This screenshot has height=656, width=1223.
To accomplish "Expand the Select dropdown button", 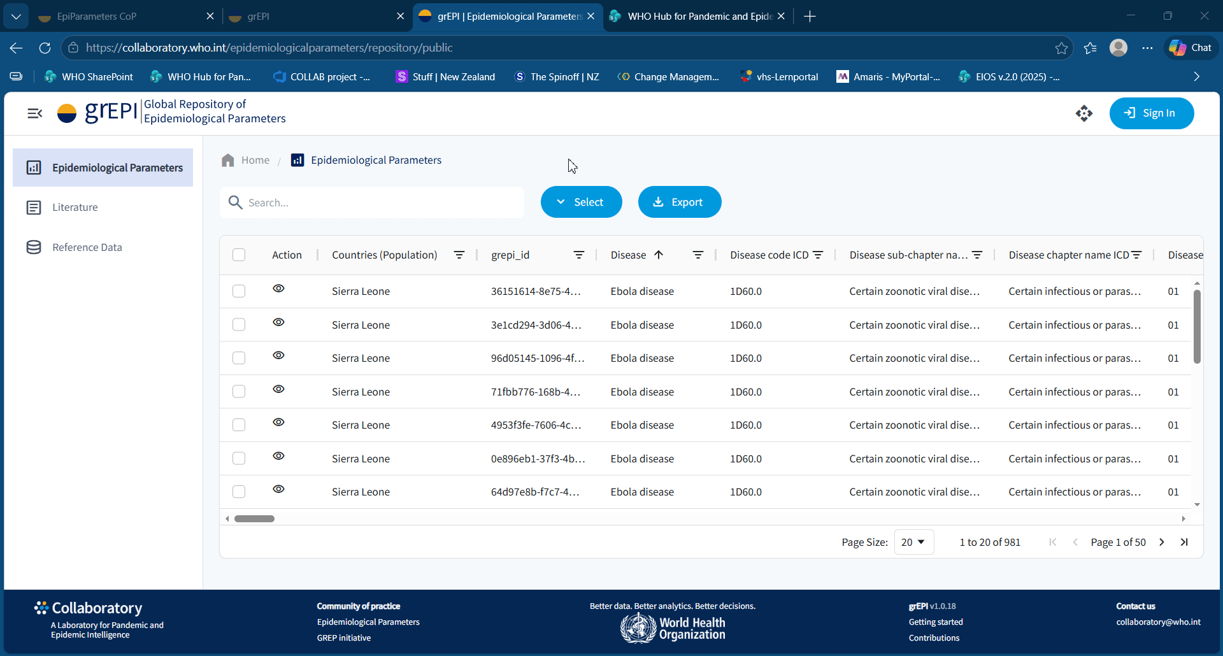I will (581, 202).
